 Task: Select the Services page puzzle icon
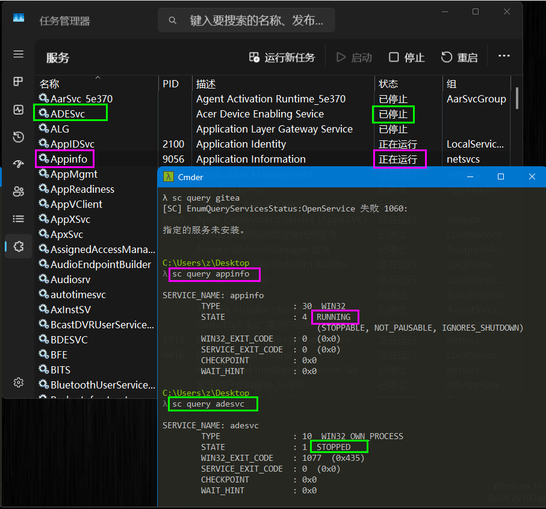18,246
